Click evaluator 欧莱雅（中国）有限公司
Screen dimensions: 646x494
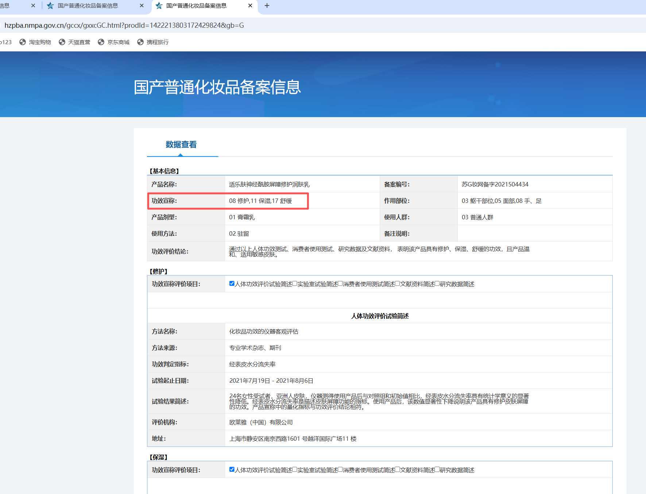(261, 422)
